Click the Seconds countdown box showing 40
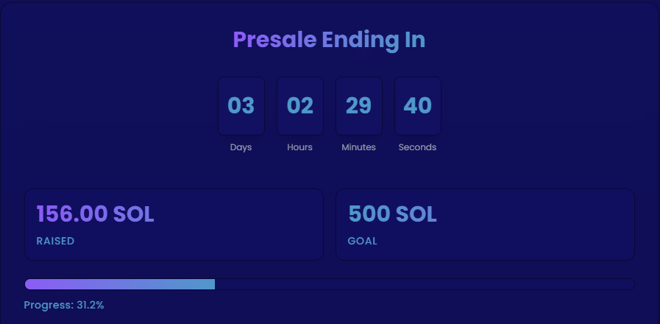The image size is (660, 324). click(418, 106)
